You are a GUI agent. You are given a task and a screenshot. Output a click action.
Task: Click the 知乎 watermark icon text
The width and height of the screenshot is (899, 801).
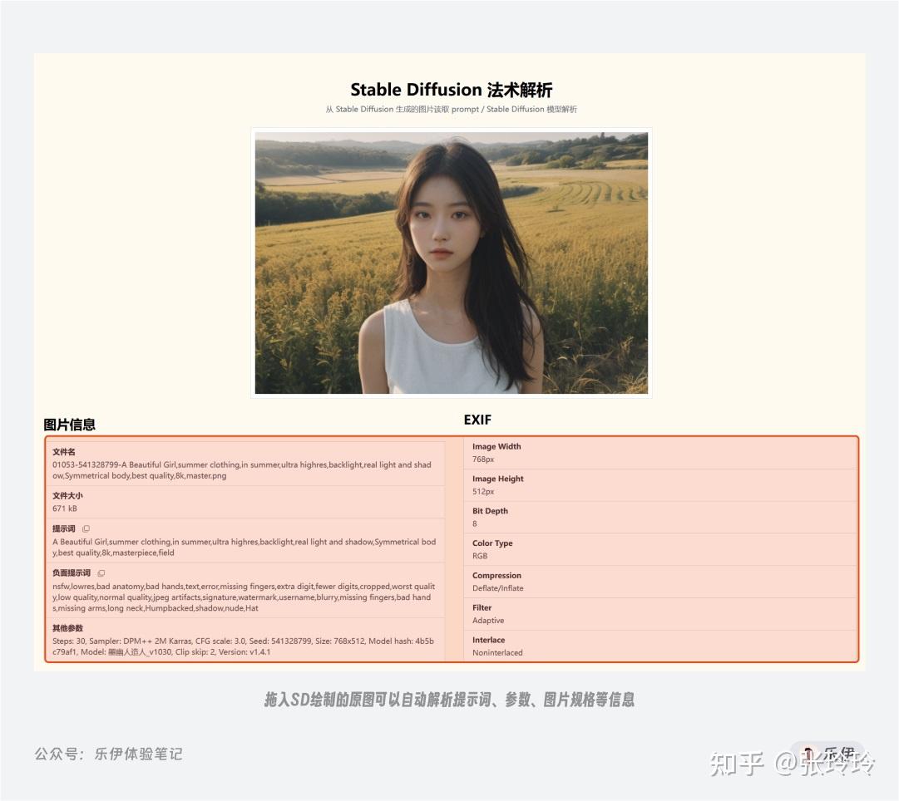735,760
